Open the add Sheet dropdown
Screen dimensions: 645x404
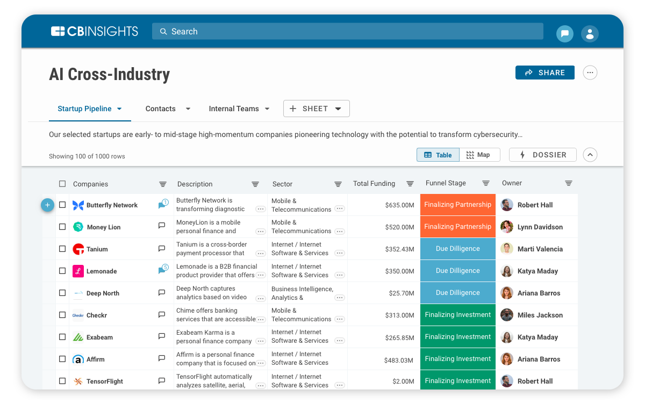tap(317, 109)
